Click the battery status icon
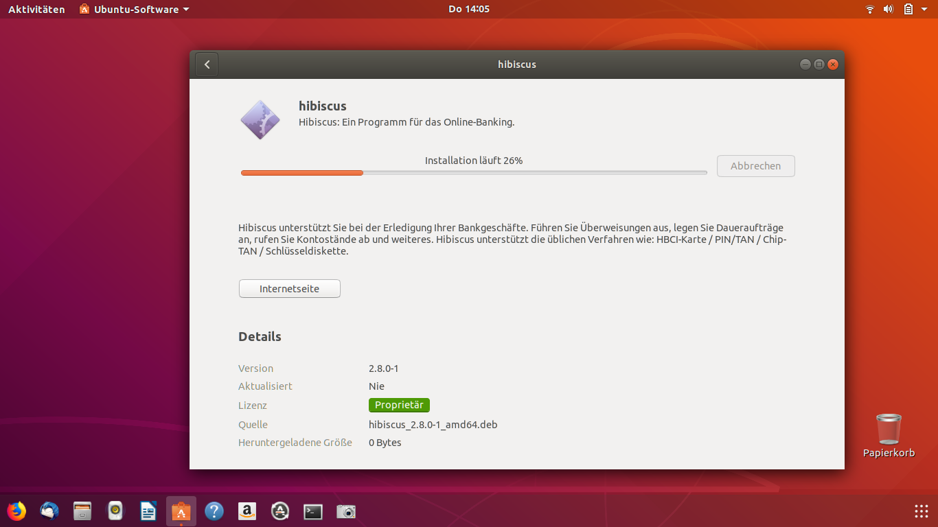The height and width of the screenshot is (527, 938). (908, 9)
